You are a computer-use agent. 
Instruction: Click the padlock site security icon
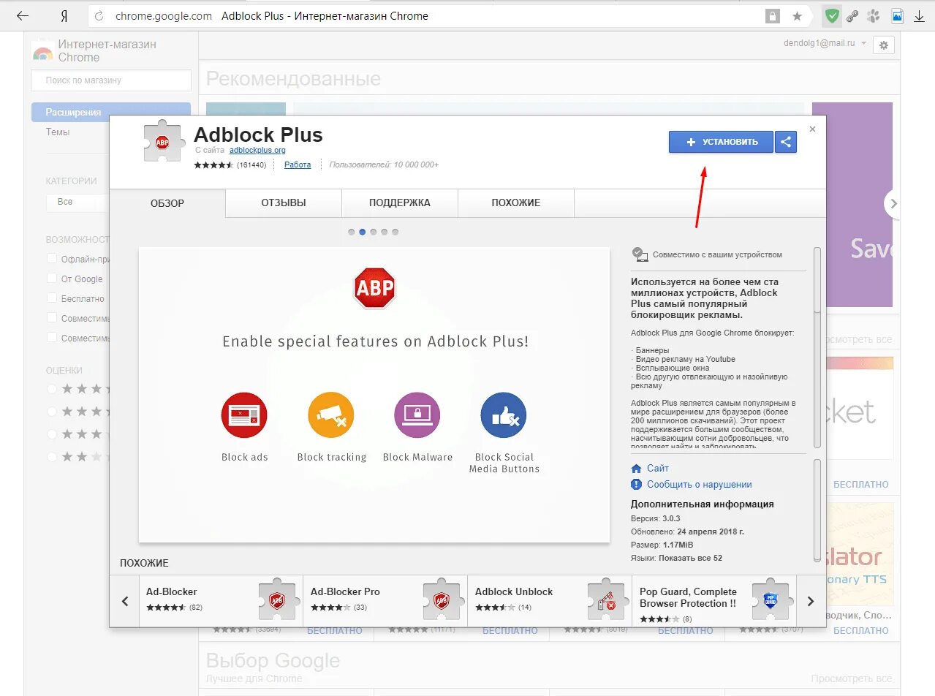(x=772, y=15)
